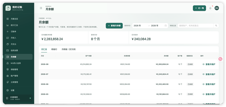Click the calendar icon in year range picker

pyautogui.click(x=166, y=26)
